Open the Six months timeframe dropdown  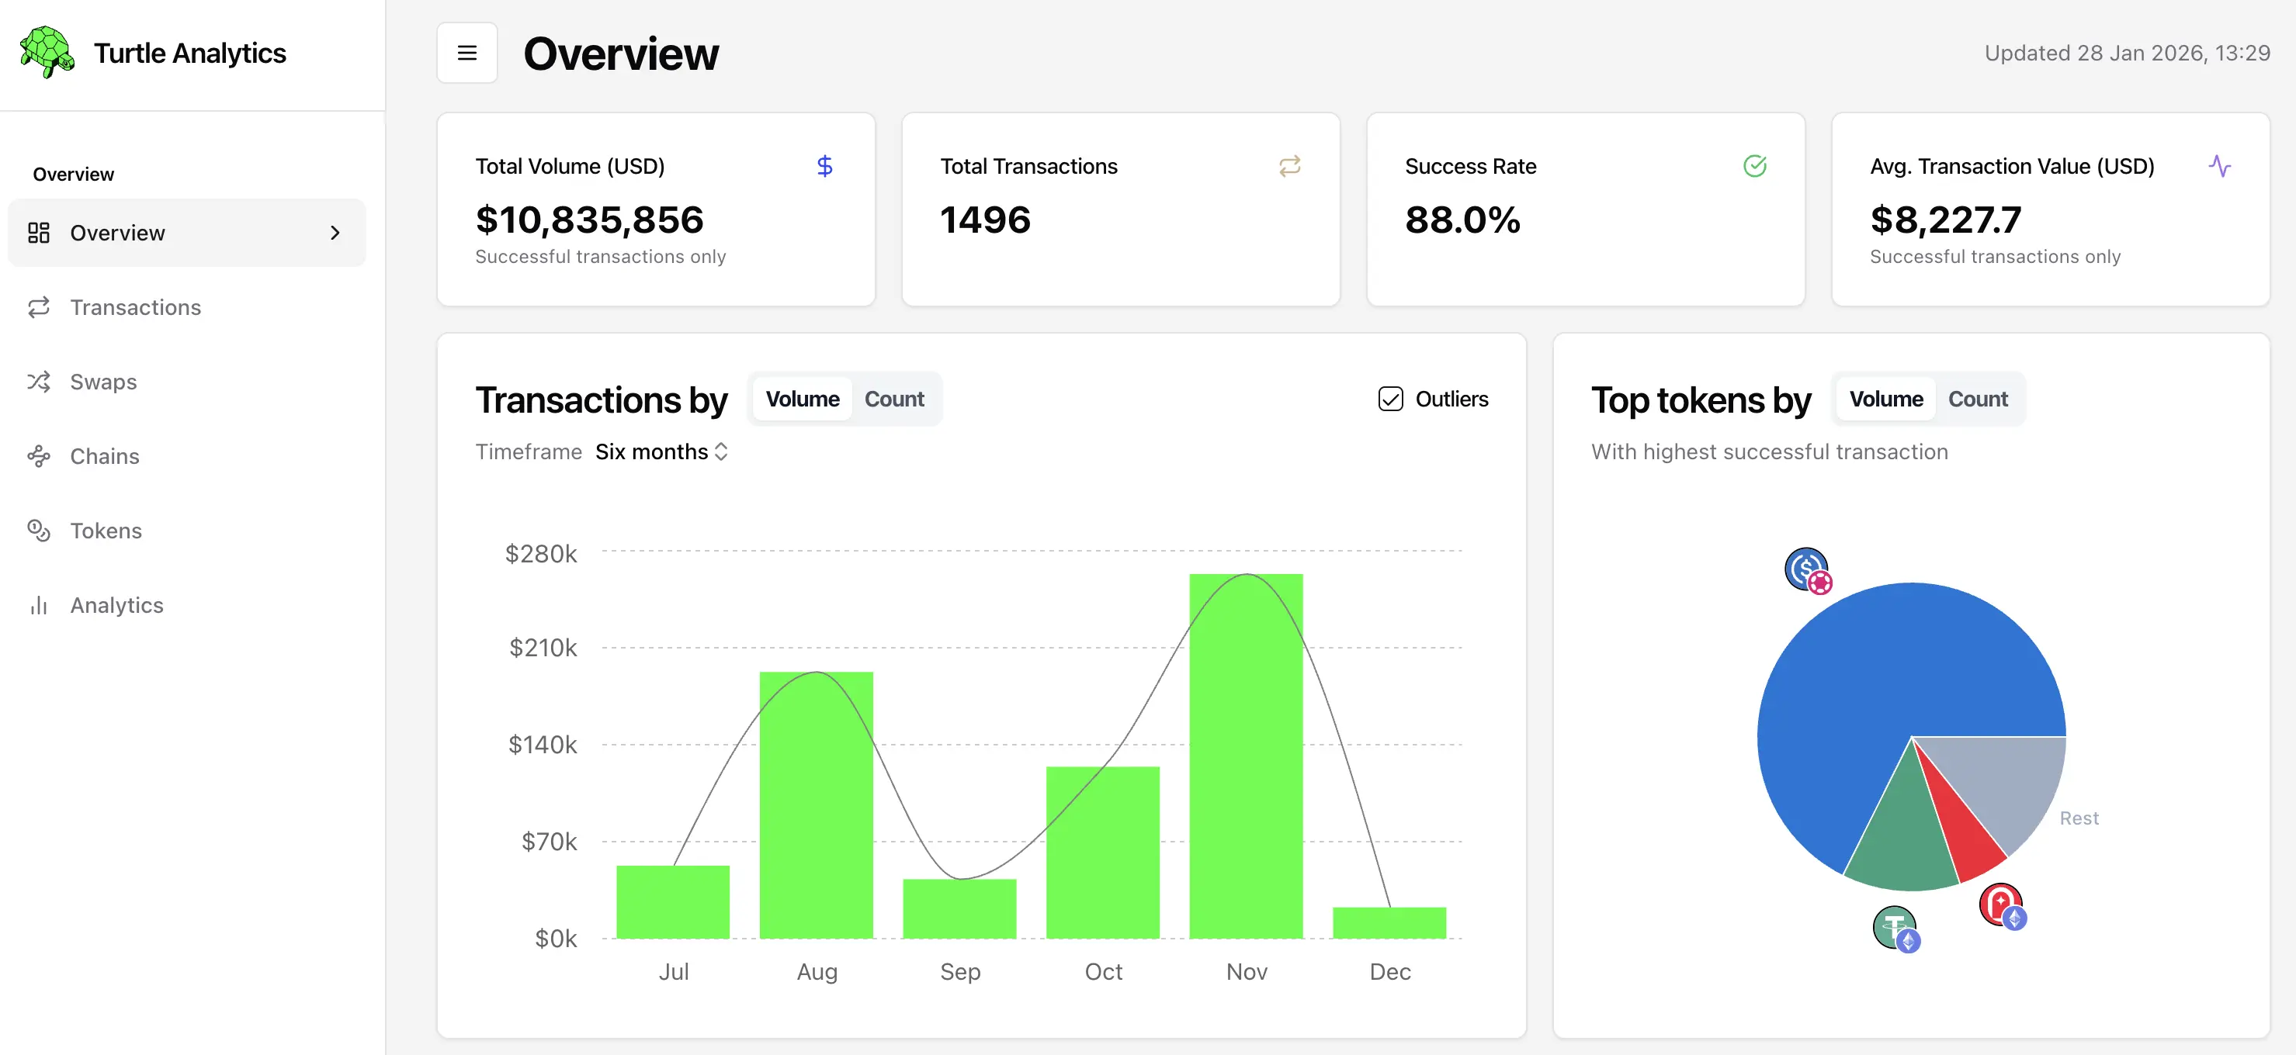click(661, 451)
